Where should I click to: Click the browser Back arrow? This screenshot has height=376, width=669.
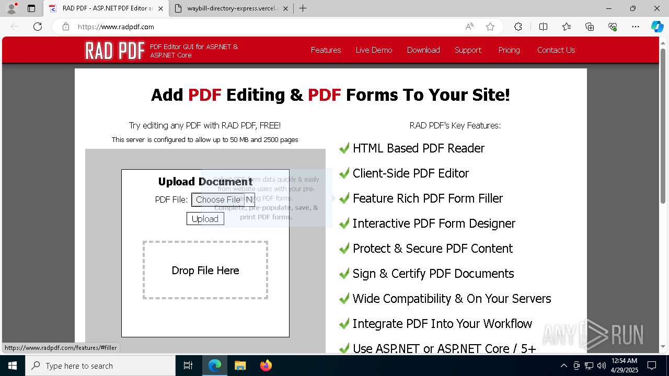point(15,27)
